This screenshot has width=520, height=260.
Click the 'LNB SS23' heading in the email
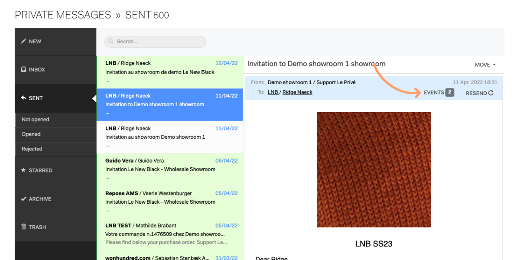[x=374, y=244]
